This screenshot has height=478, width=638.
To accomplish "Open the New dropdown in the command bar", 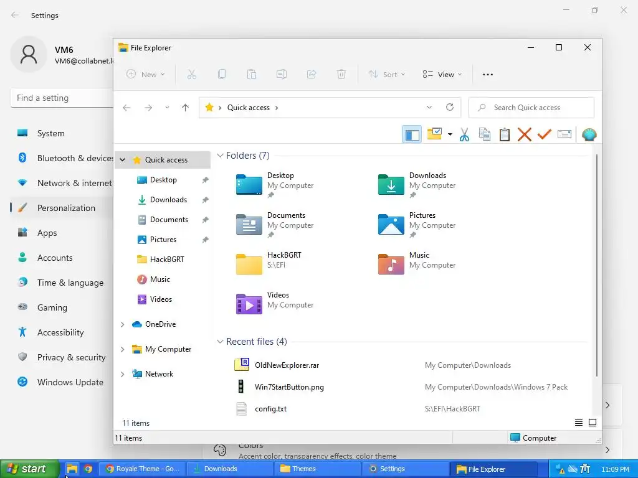I will [x=146, y=75].
